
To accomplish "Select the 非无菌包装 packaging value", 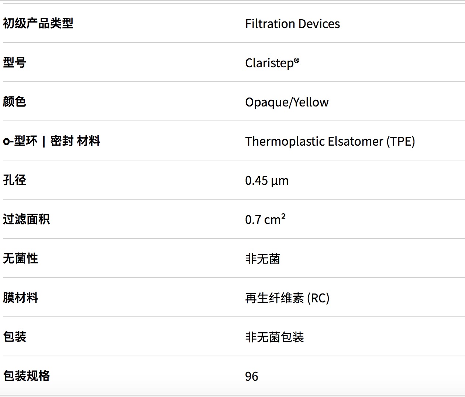I will pos(275,337).
